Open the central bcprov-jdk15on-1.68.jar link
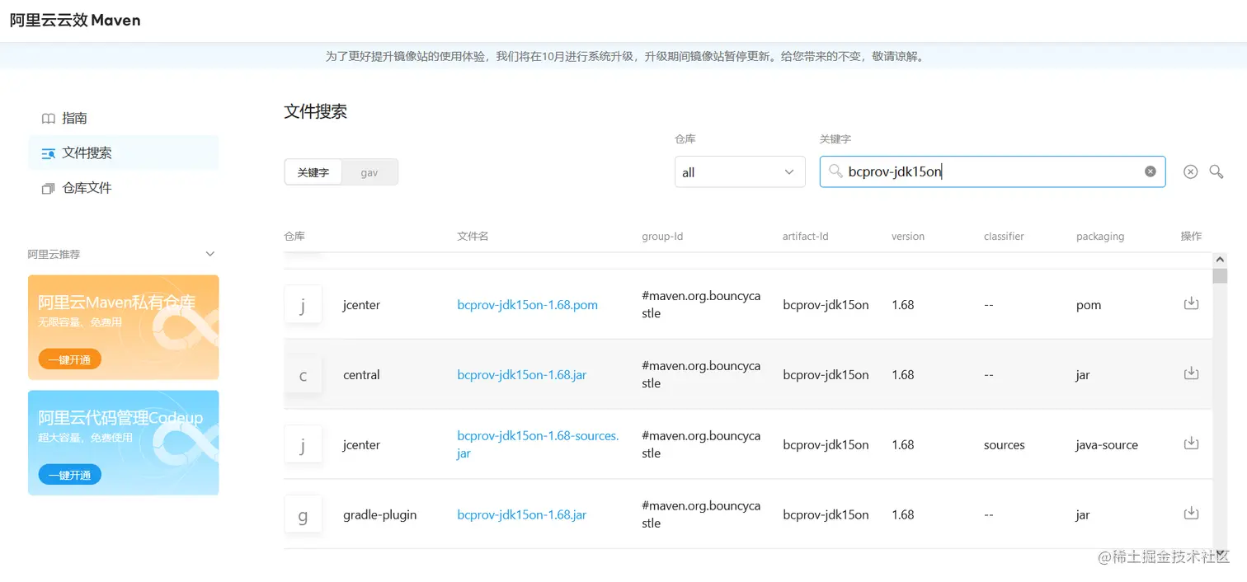Viewport: 1247px width, 582px height. (x=522, y=375)
